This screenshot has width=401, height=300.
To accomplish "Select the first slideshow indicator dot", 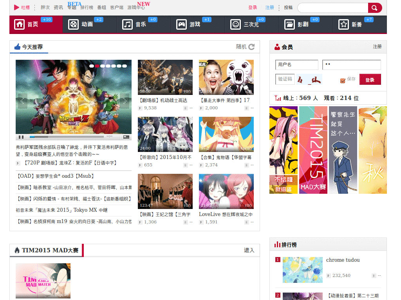I will 92,66.
